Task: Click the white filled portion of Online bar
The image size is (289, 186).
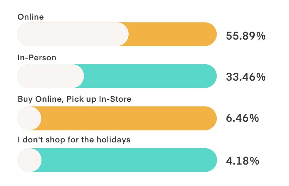Action: (x=73, y=34)
